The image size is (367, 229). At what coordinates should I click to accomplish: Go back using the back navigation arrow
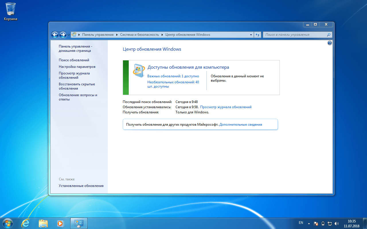[x=55, y=35]
